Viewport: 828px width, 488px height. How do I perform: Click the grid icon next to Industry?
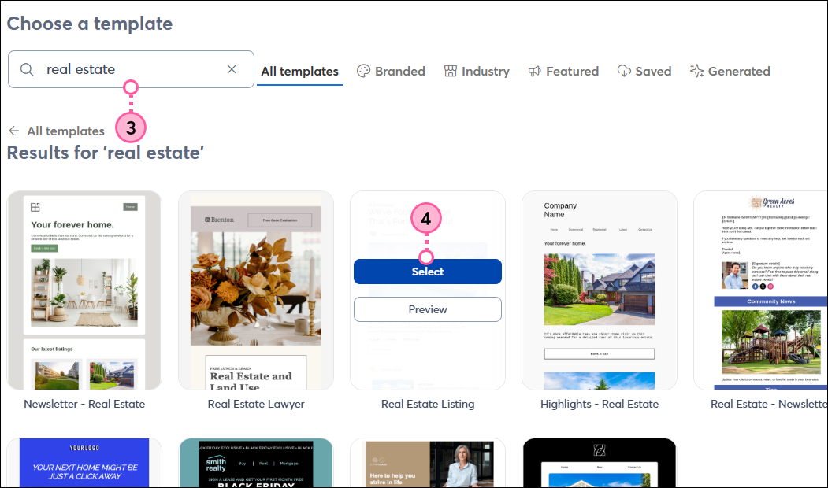point(448,71)
